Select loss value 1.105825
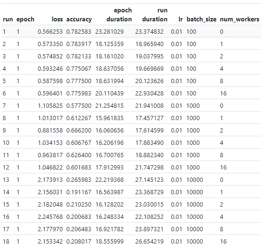Viewport: 263px width, 245px height. [x=50, y=106]
